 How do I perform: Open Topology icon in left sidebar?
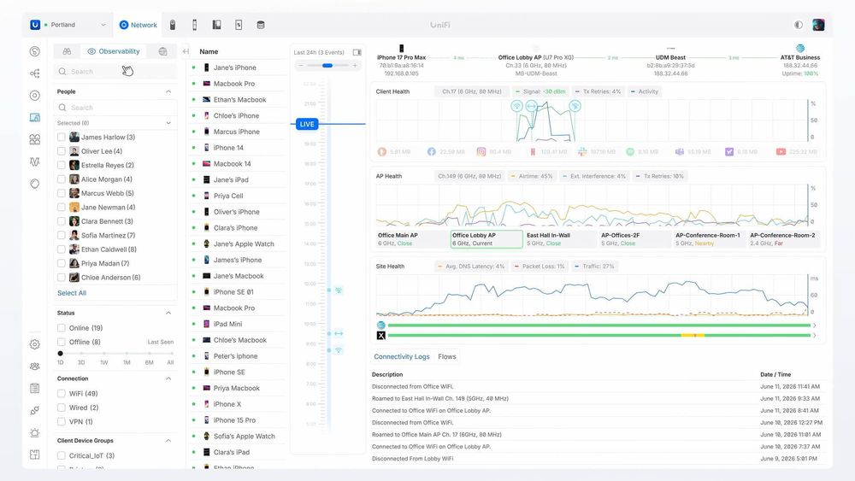pos(35,73)
